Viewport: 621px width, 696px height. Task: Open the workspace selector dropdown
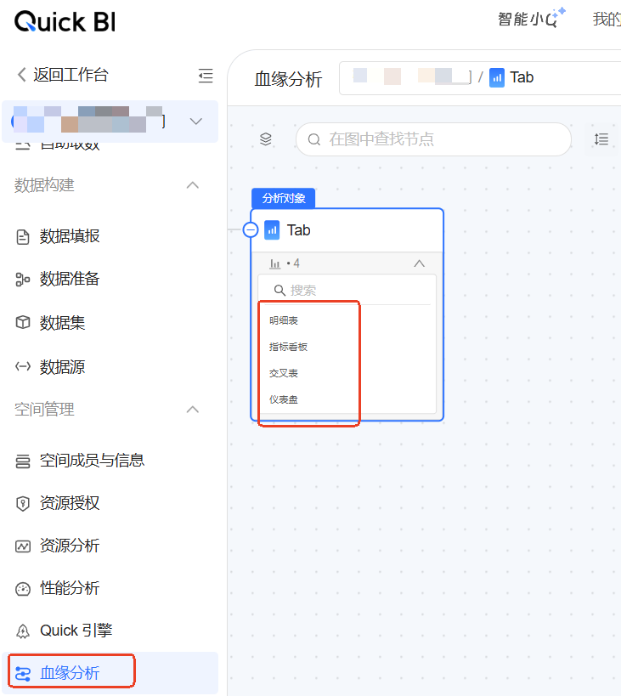pyautogui.click(x=195, y=122)
